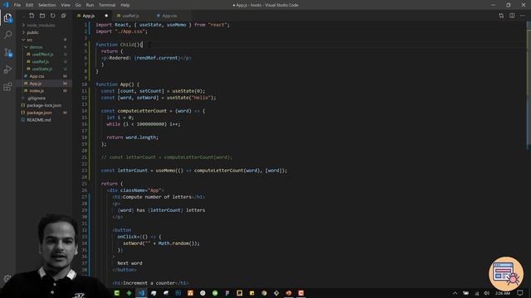Open the notification center in system tray
The width and height of the screenshot is (531, 298).
520,293
